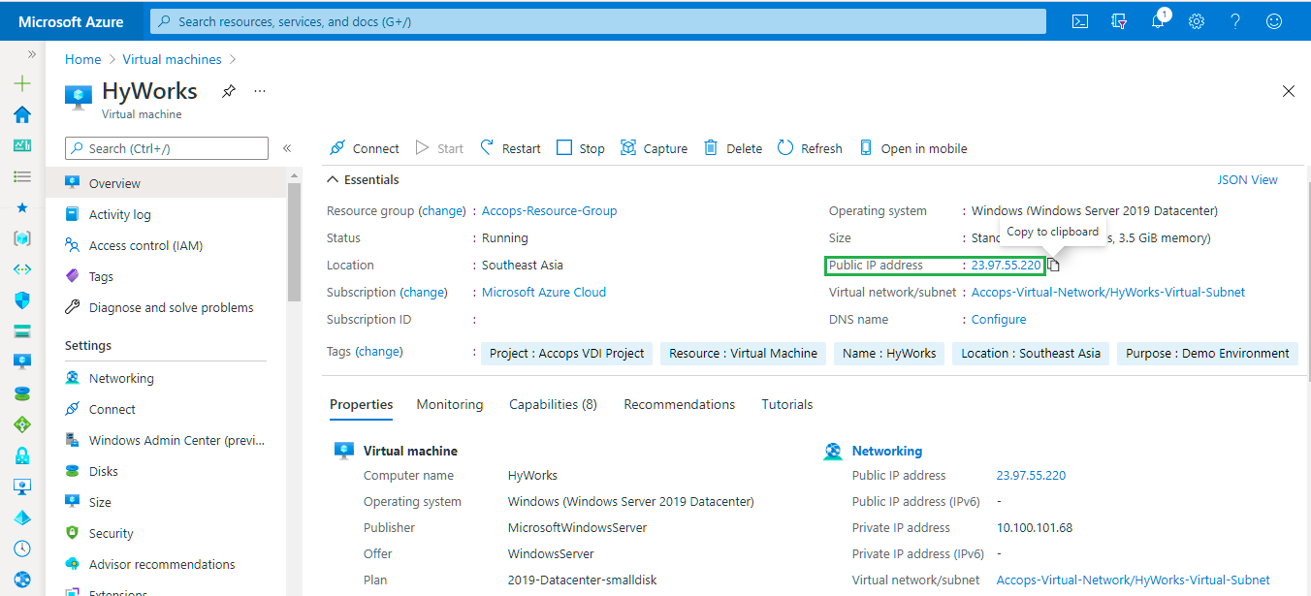Collapse the resource menu with the double chevron

pos(287,148)
